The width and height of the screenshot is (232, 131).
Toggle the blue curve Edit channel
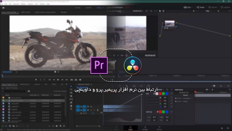[167, 94]
